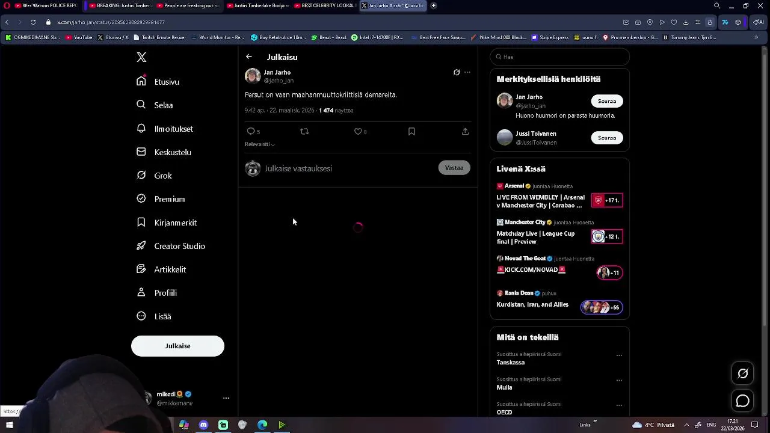Open account options next to mikedi
770x433 pixels.
coord(226,398)
